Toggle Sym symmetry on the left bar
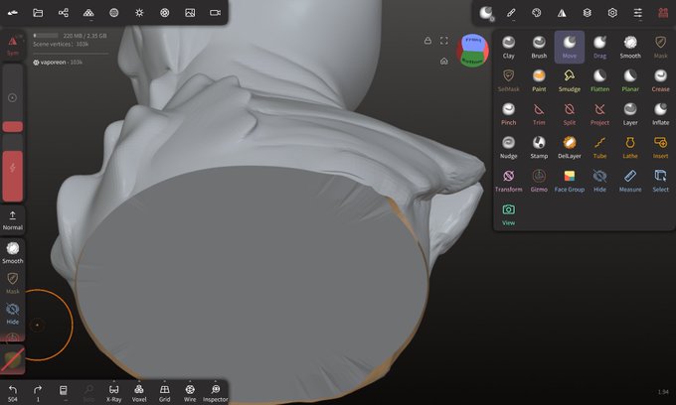Viewport: 676px width, 405px height. point(13,46)
